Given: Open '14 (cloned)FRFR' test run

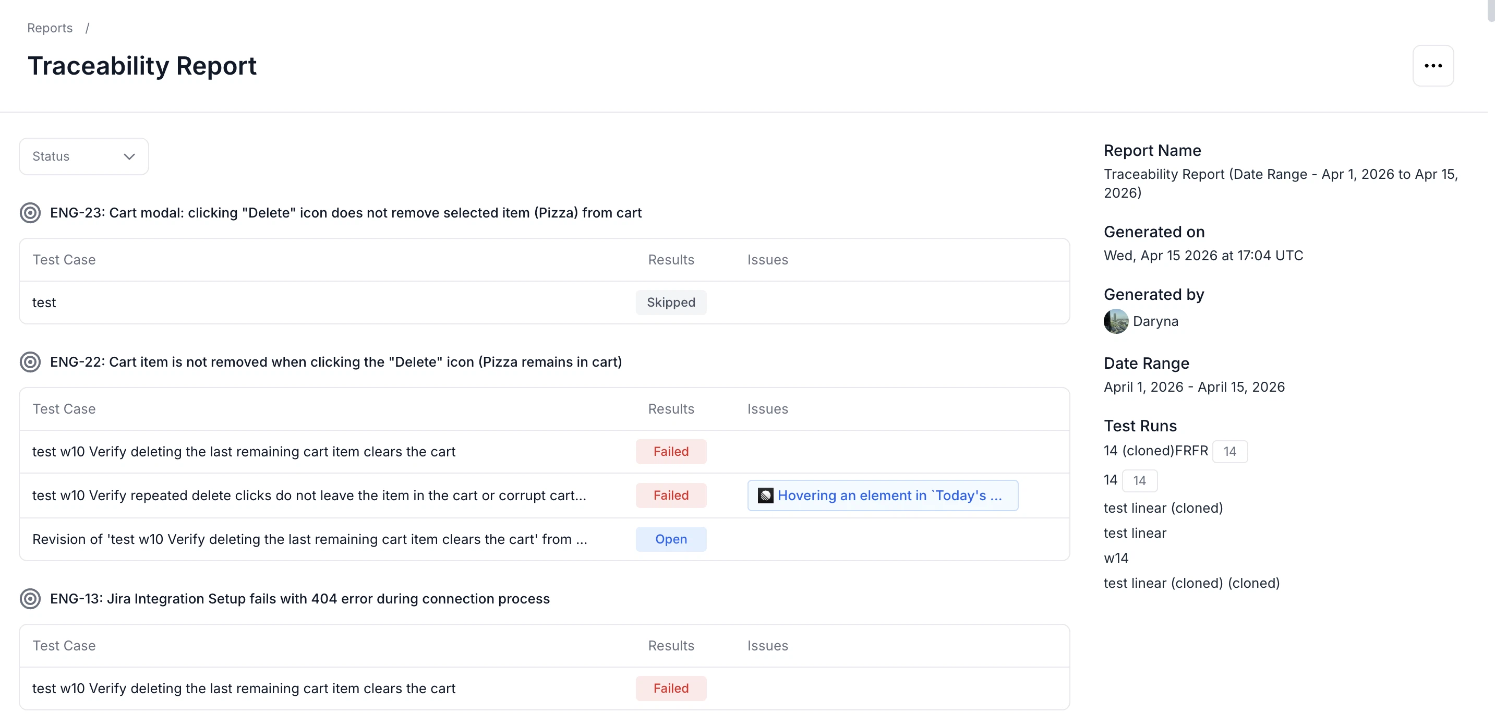Looking at the screenshot, I should click(x=1155, y=451).
